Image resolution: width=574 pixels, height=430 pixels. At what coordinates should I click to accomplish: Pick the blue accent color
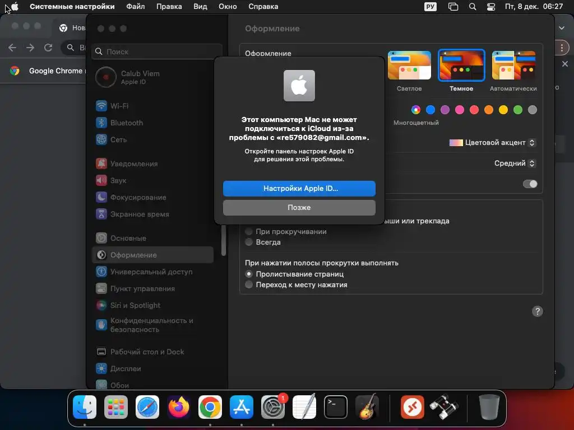430,110
